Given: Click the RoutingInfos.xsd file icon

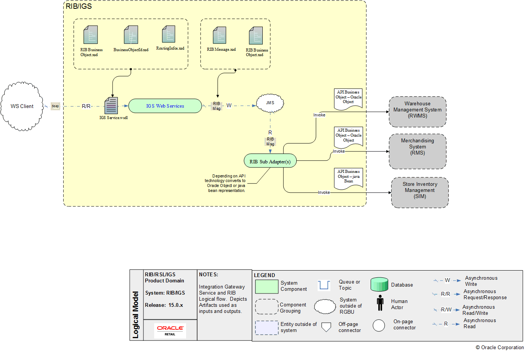Looking at the screenshot, I should tap(169, 34).
